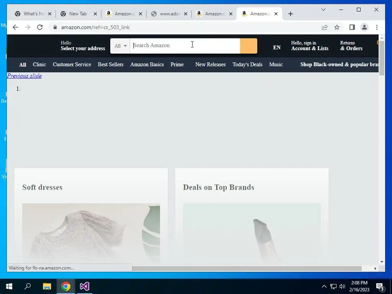Reload the Amazon page
Image resolution: width=392 pixels, height=294 pixels.
point(40,27)
